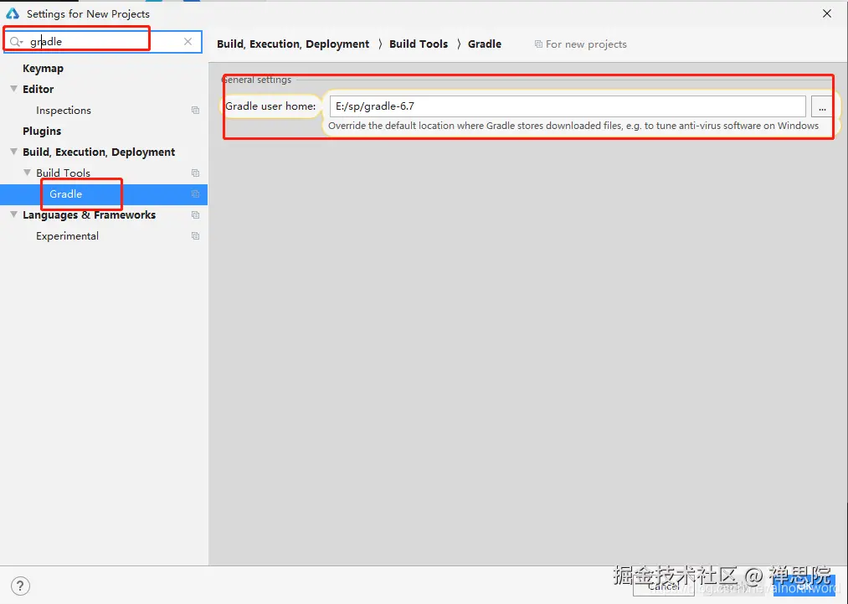The width and height of the screenshot is (848, 604).
Task: Open Build Tools settings node
Action: click(64, 173)
